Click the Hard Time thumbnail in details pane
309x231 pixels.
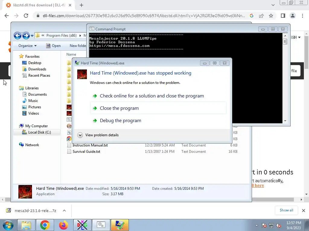(25, 192)
